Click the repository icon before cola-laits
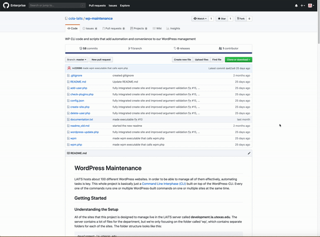The image size is (320, 237). (x=66, y=18)
